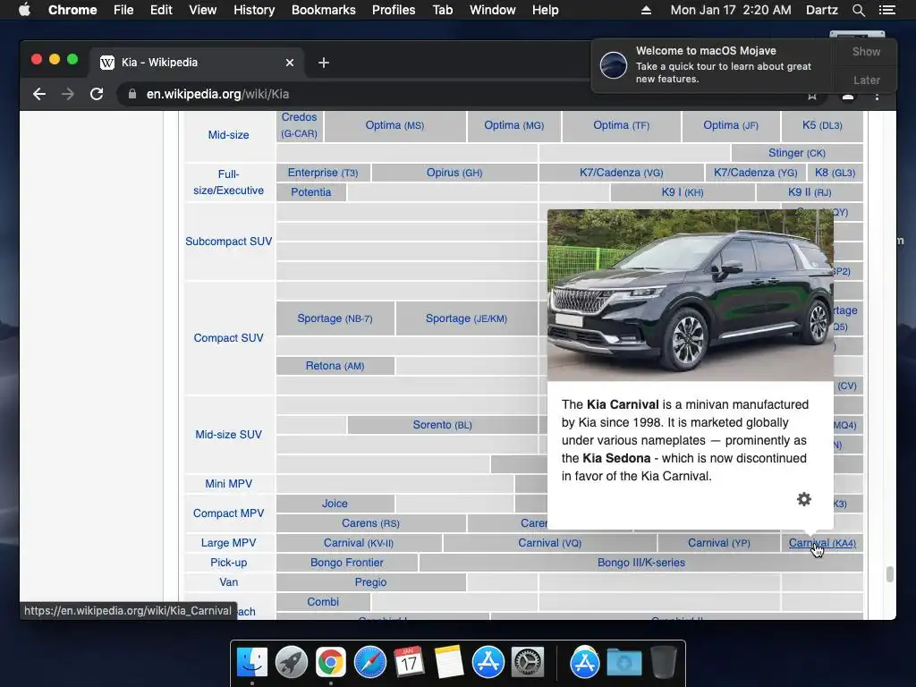Click the Wikipedia favicon on the tab

click(107, 63)
